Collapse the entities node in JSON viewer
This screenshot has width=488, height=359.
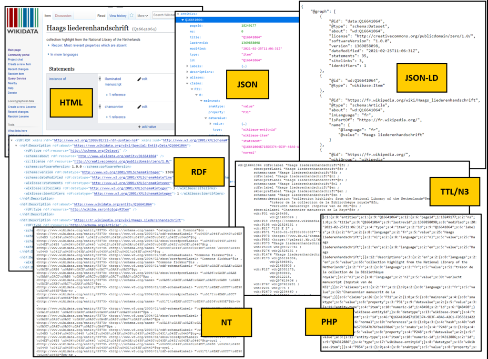coord(178,14)
